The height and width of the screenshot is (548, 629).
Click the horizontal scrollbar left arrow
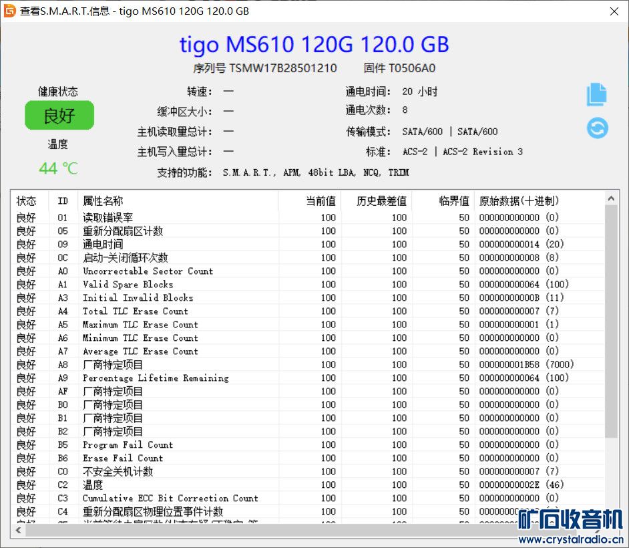[x=19, y=530]
